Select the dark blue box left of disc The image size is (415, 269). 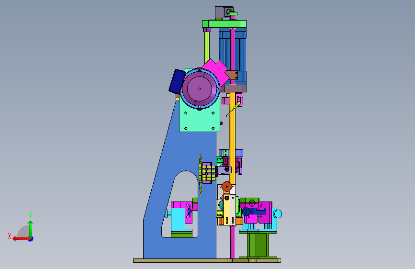click(x=177, y=81)
